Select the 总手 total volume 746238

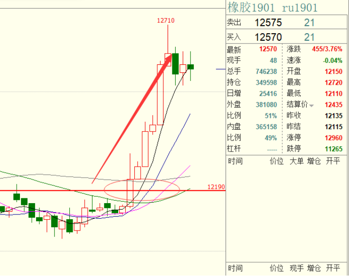click(266, 71)
